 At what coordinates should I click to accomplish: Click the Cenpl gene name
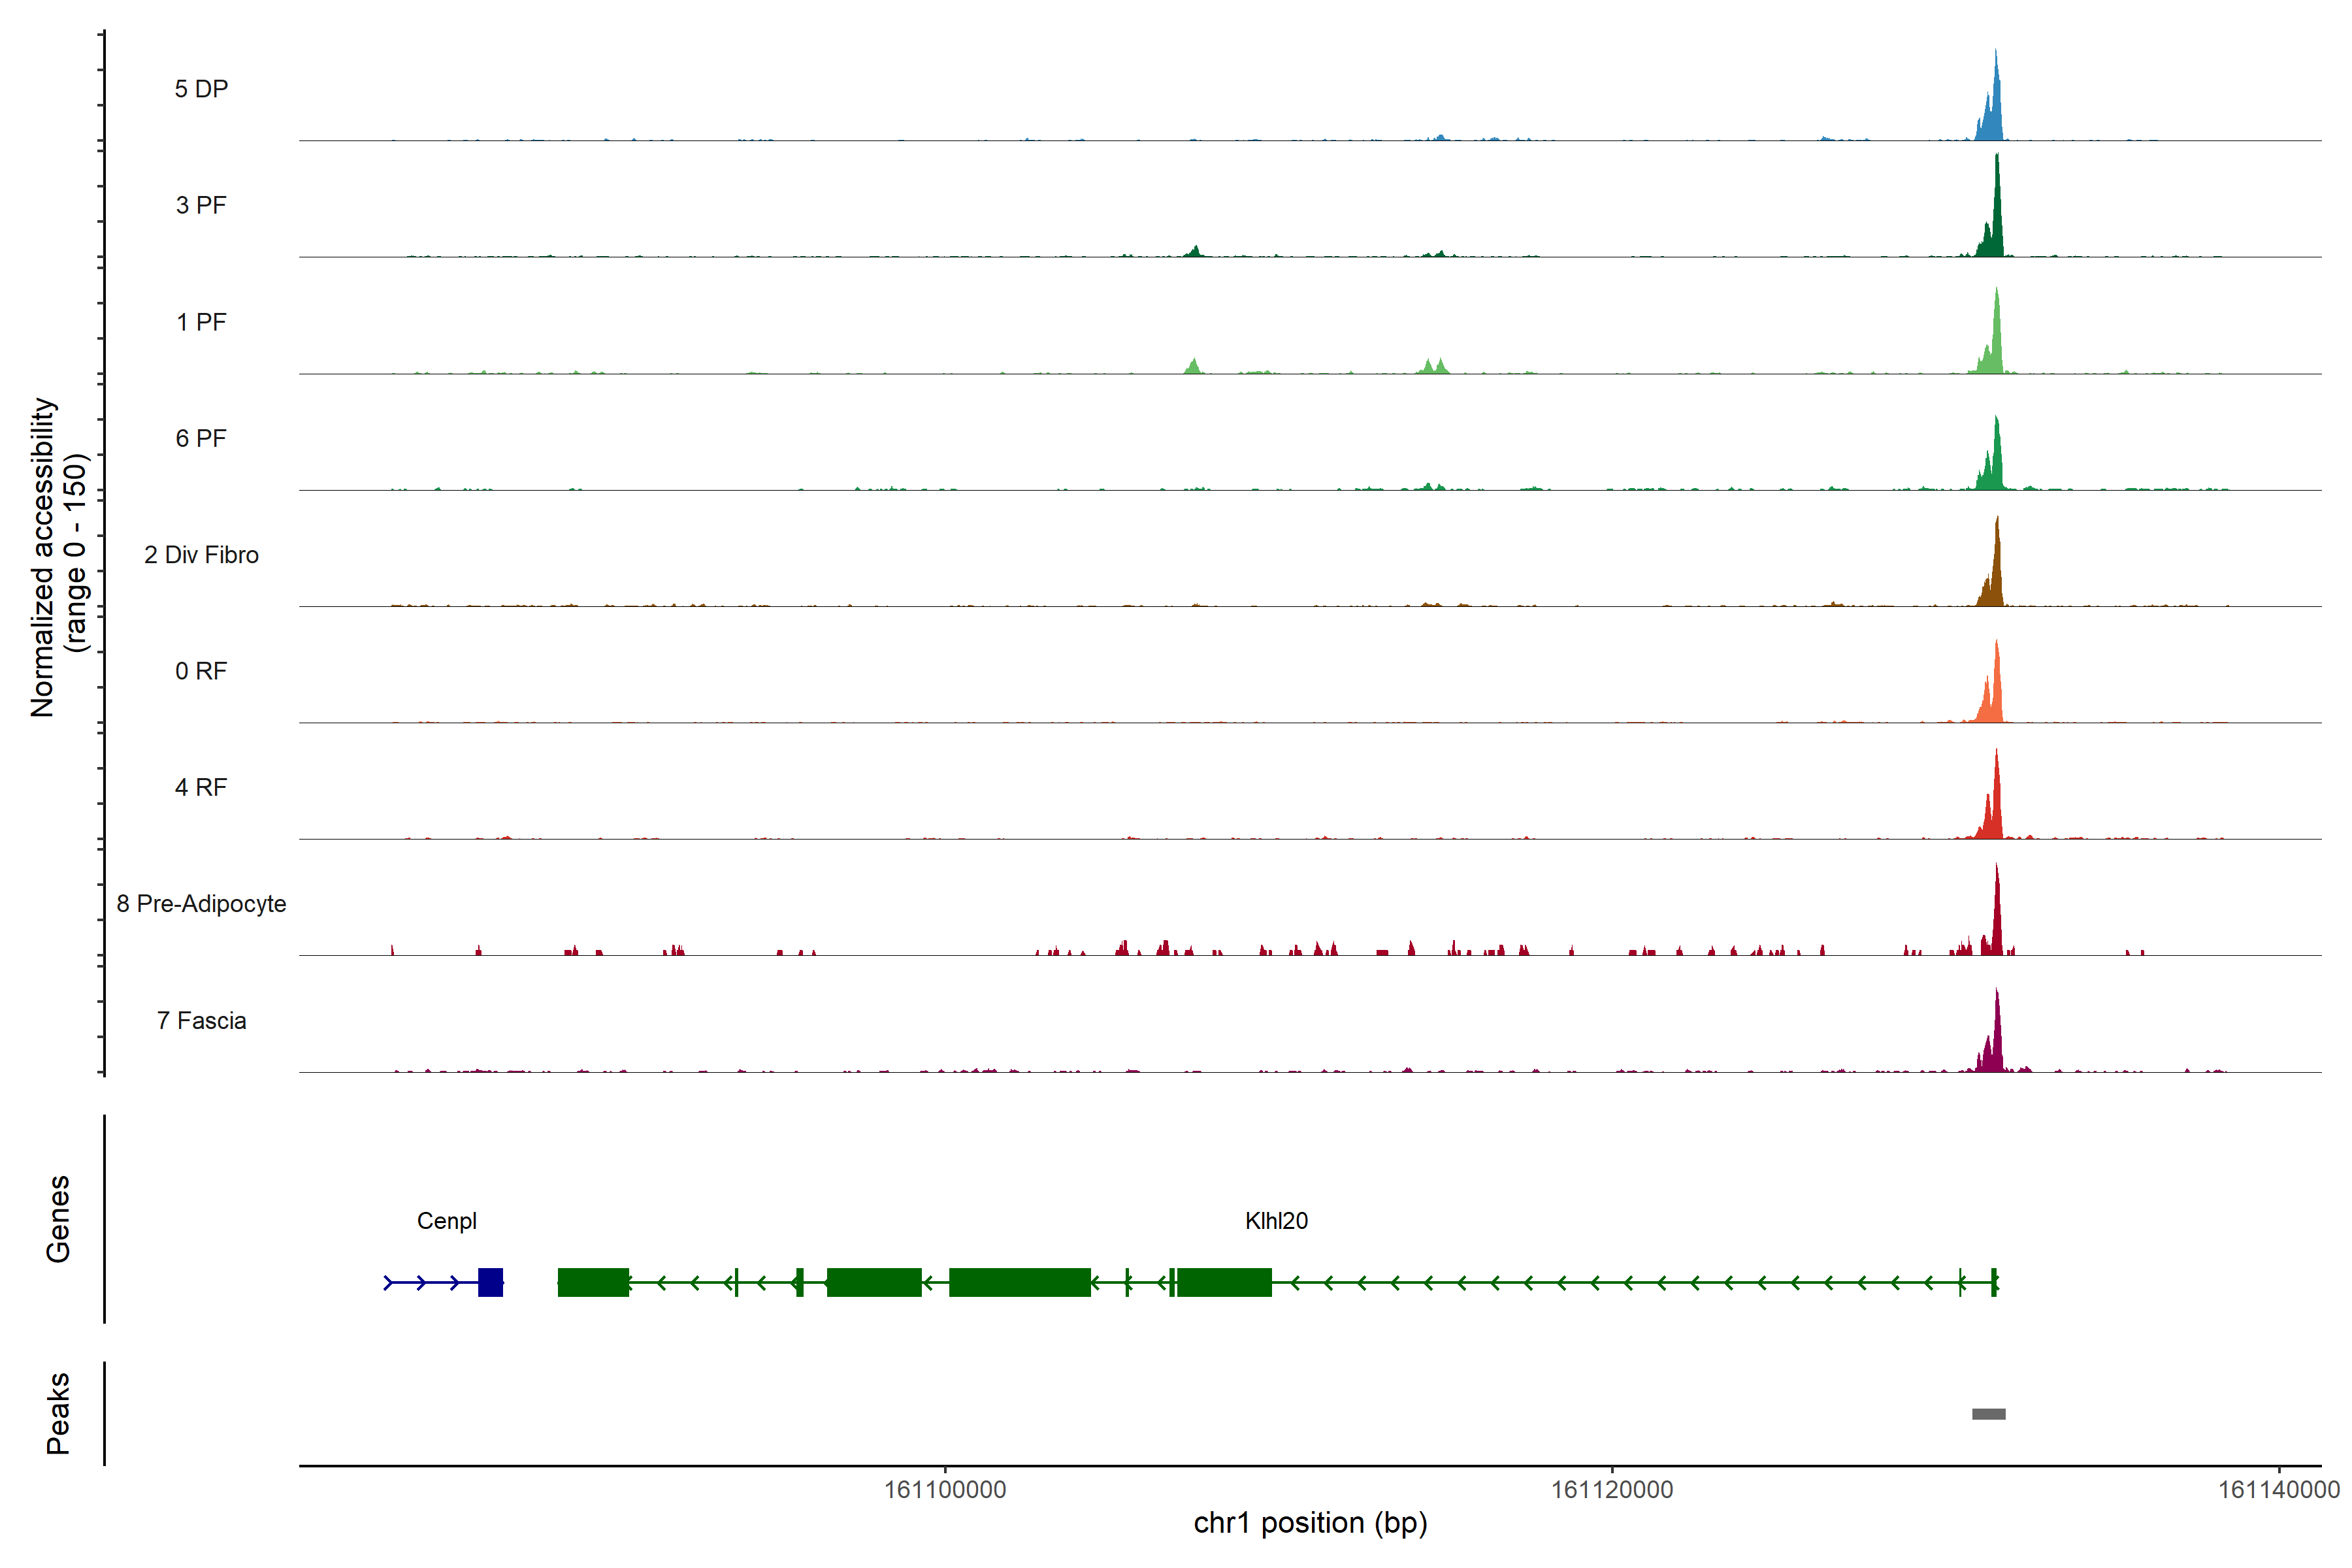[x=446, y=1221]
